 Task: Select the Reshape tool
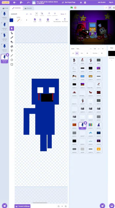click(12, 33)
